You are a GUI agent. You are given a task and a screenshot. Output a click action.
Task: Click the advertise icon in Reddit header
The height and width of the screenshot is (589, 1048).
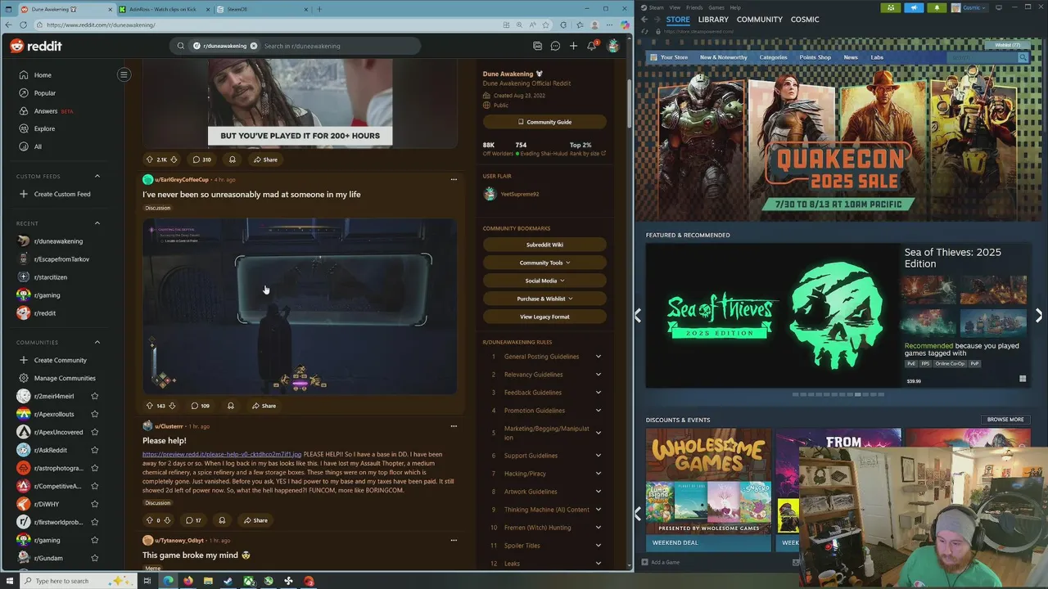point(537,46)
